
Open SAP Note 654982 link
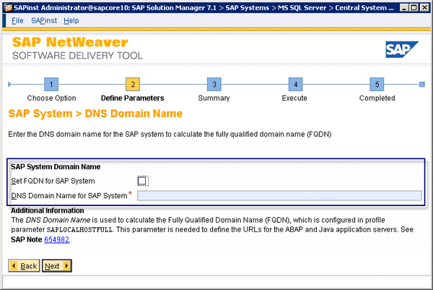tap(57, 239)
